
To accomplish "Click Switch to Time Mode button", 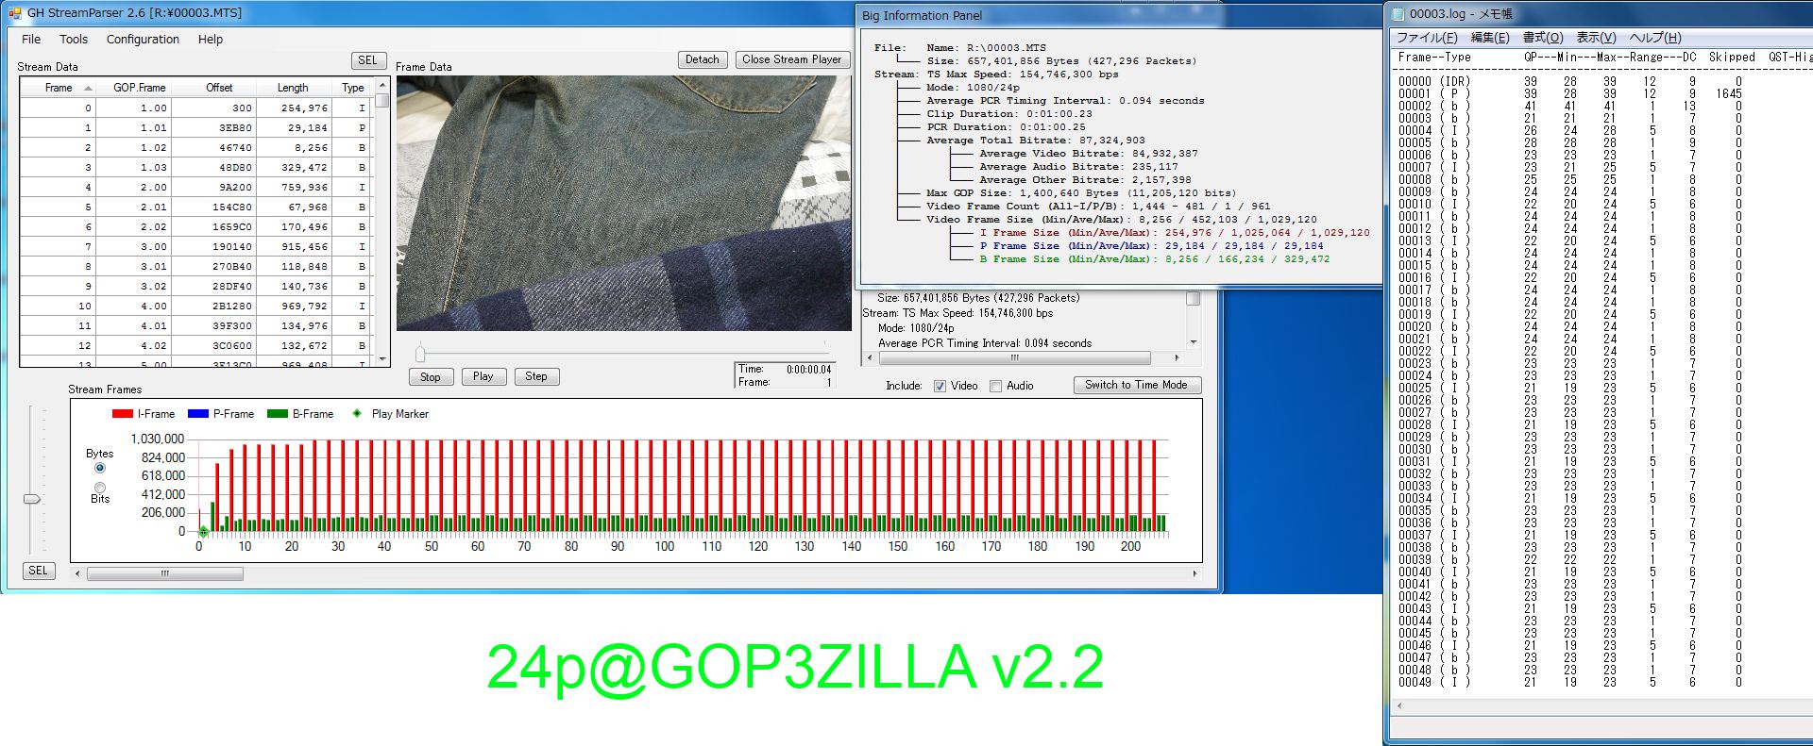I will (x=1136, y=385).
